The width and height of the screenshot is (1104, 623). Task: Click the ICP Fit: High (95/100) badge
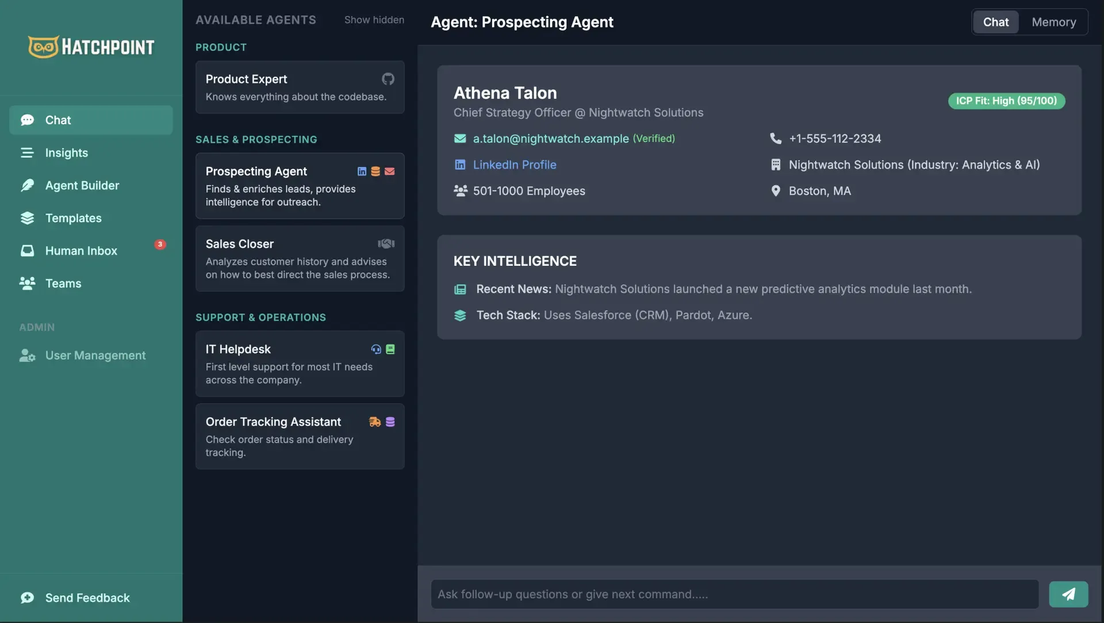coord(1006,101)
